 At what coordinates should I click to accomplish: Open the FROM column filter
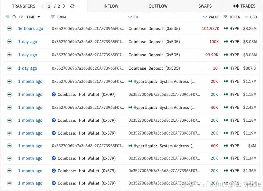tap(53, 17)
